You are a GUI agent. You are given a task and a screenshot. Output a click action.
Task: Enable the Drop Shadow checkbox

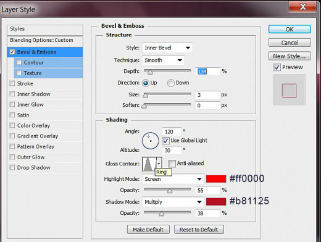12,167
